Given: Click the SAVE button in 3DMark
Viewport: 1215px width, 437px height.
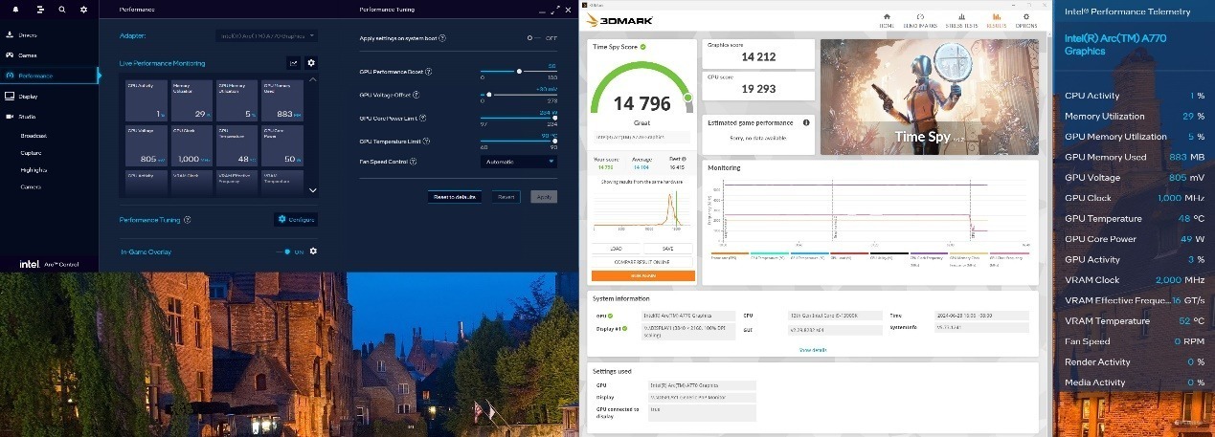Looking at the screenshot, I should point(669,248).
